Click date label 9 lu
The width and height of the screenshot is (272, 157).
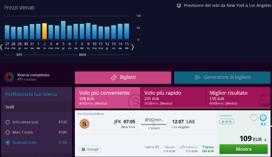coord(88,46)
